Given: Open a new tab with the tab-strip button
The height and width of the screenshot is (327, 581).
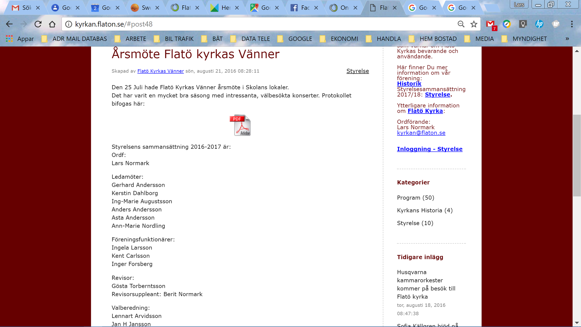Looking at the screenshot, I should click(493, 8).
